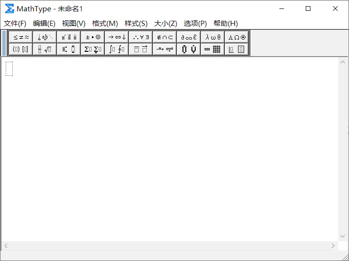Open the 大小(Z) menu

[166, 24]
